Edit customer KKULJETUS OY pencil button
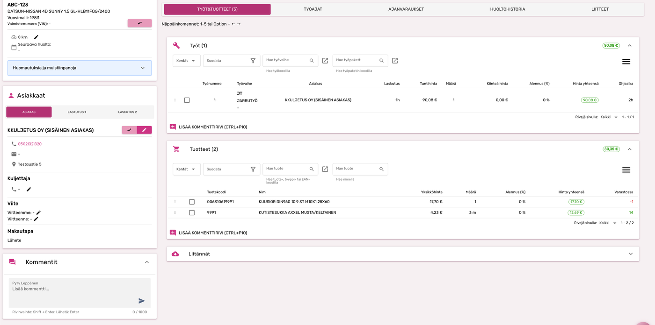655x325 pixels. click(x=144, y=130)
